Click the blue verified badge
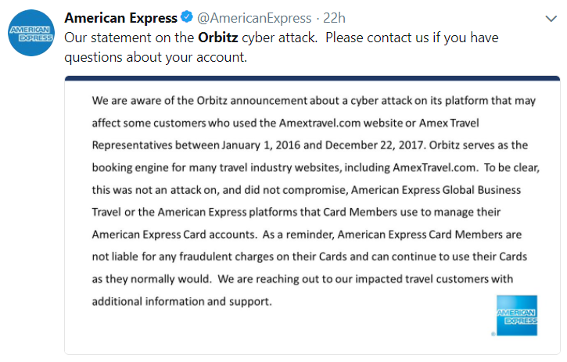This screenshot has height=362, width=567. tap(187, 17)
